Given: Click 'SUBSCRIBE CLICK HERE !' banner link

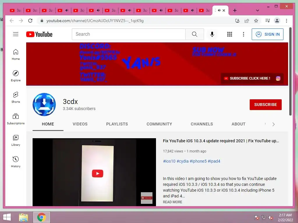Looking at the screenshot, I should click(247, 78).
